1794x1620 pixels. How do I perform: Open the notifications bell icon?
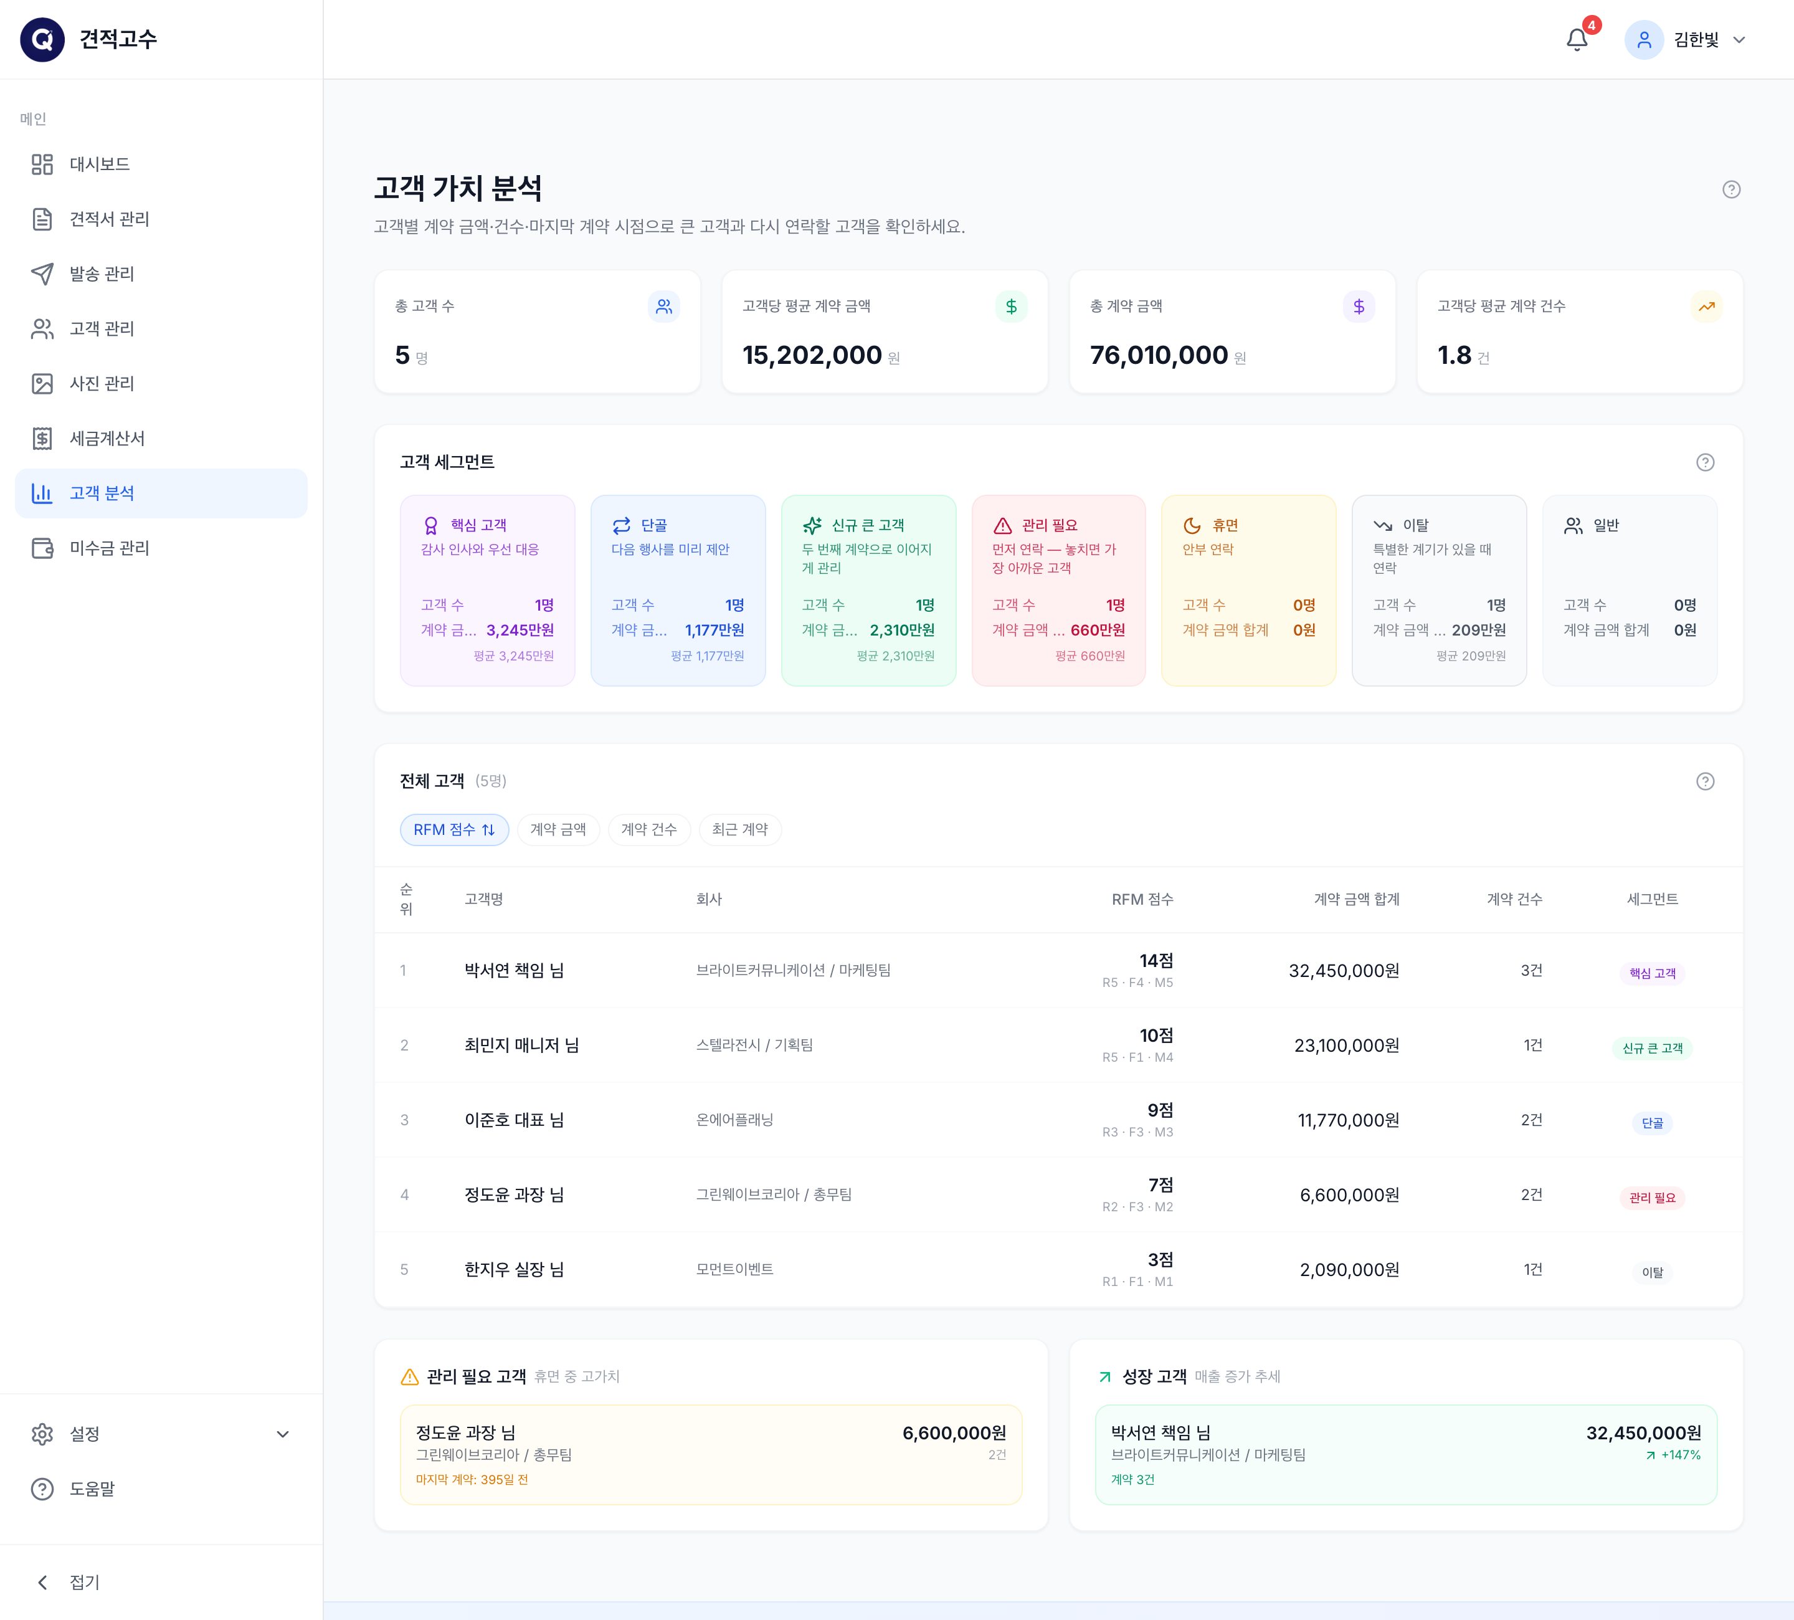tap(1577, 40)
